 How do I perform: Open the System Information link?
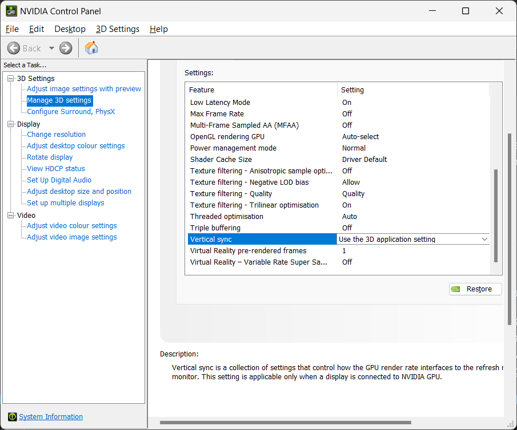pos(51,417)
